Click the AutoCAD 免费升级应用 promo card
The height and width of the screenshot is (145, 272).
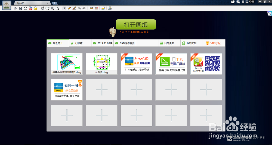tap(136, 64)
